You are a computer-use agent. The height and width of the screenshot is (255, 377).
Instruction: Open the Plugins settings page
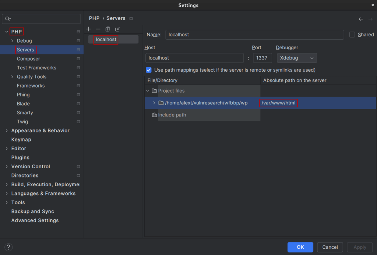point(20,158)
